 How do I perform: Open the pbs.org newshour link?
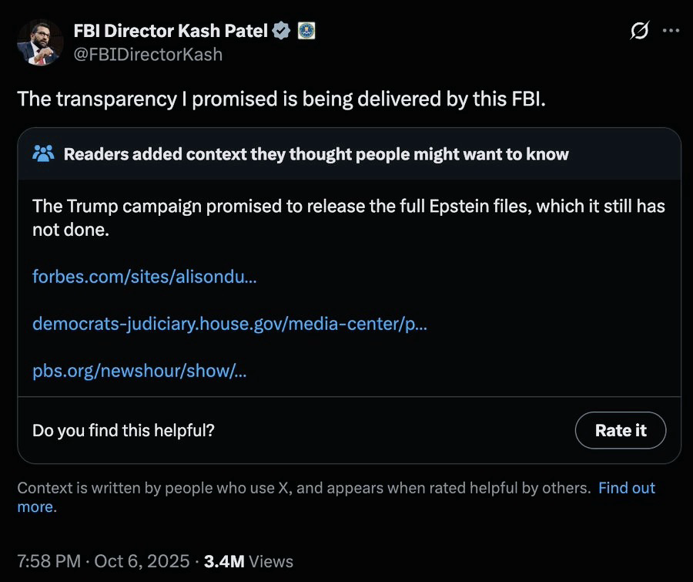point(139,371)
